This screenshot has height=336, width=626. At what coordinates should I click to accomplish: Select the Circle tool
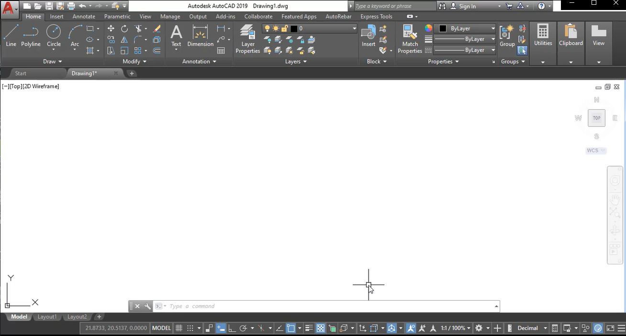click(x=54, y=36)
